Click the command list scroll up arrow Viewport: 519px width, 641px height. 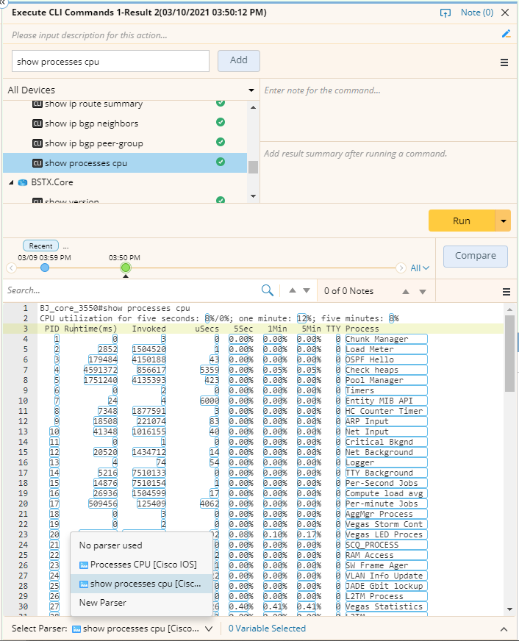coord(254,107)
